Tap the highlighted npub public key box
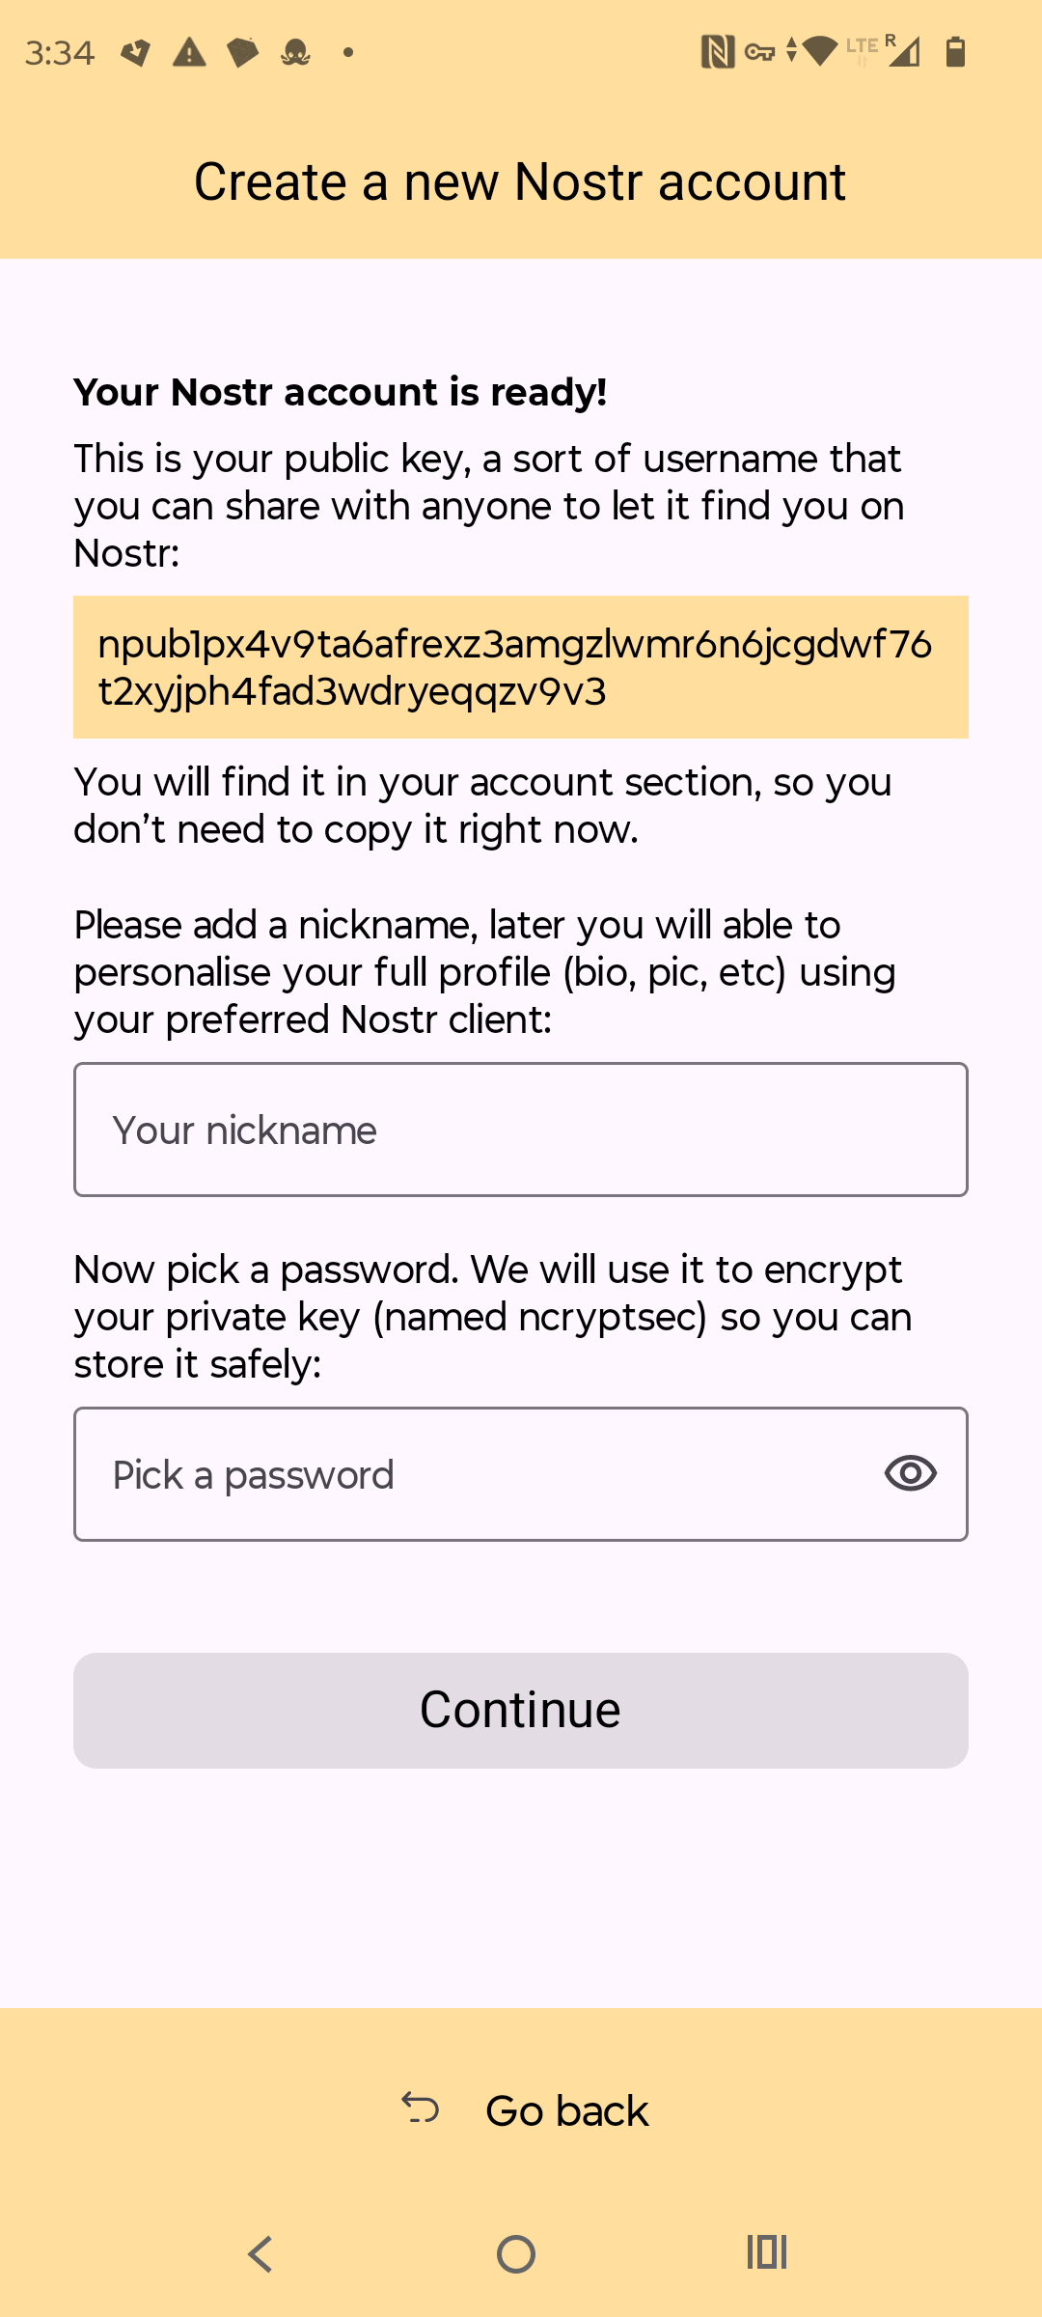The width and height of the screenshot is (1042, 2317). coord(521,667)
